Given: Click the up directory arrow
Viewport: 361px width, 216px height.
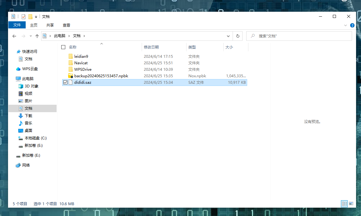Looking at the screenshot, I should coord(37,36).
